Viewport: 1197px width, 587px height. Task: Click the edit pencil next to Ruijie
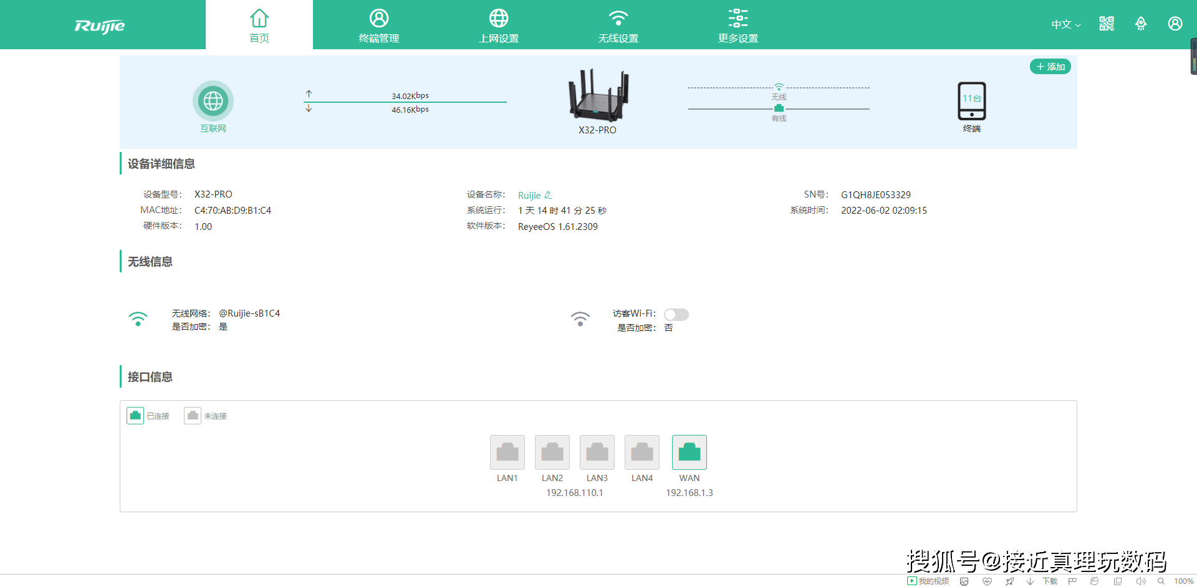pos(548,195)
